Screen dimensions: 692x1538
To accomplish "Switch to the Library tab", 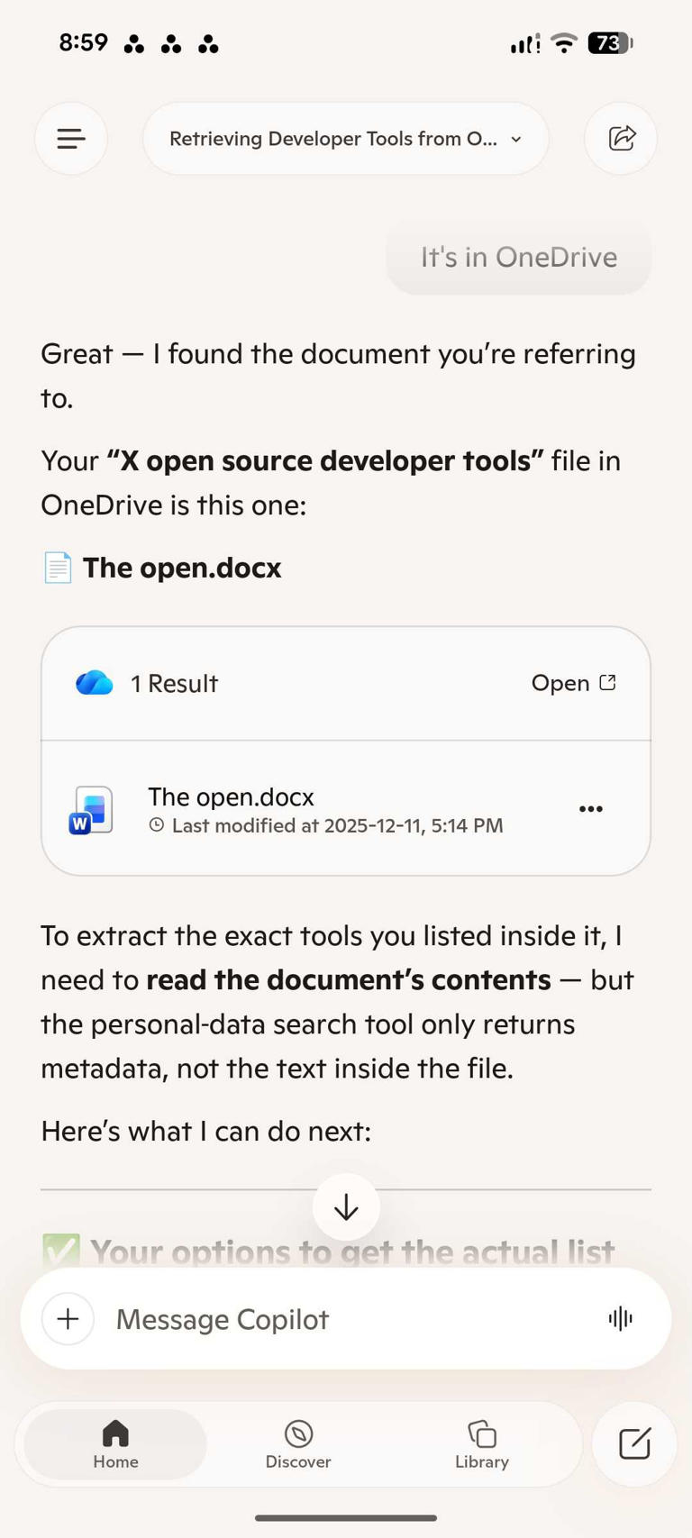I will [482, 1444].
